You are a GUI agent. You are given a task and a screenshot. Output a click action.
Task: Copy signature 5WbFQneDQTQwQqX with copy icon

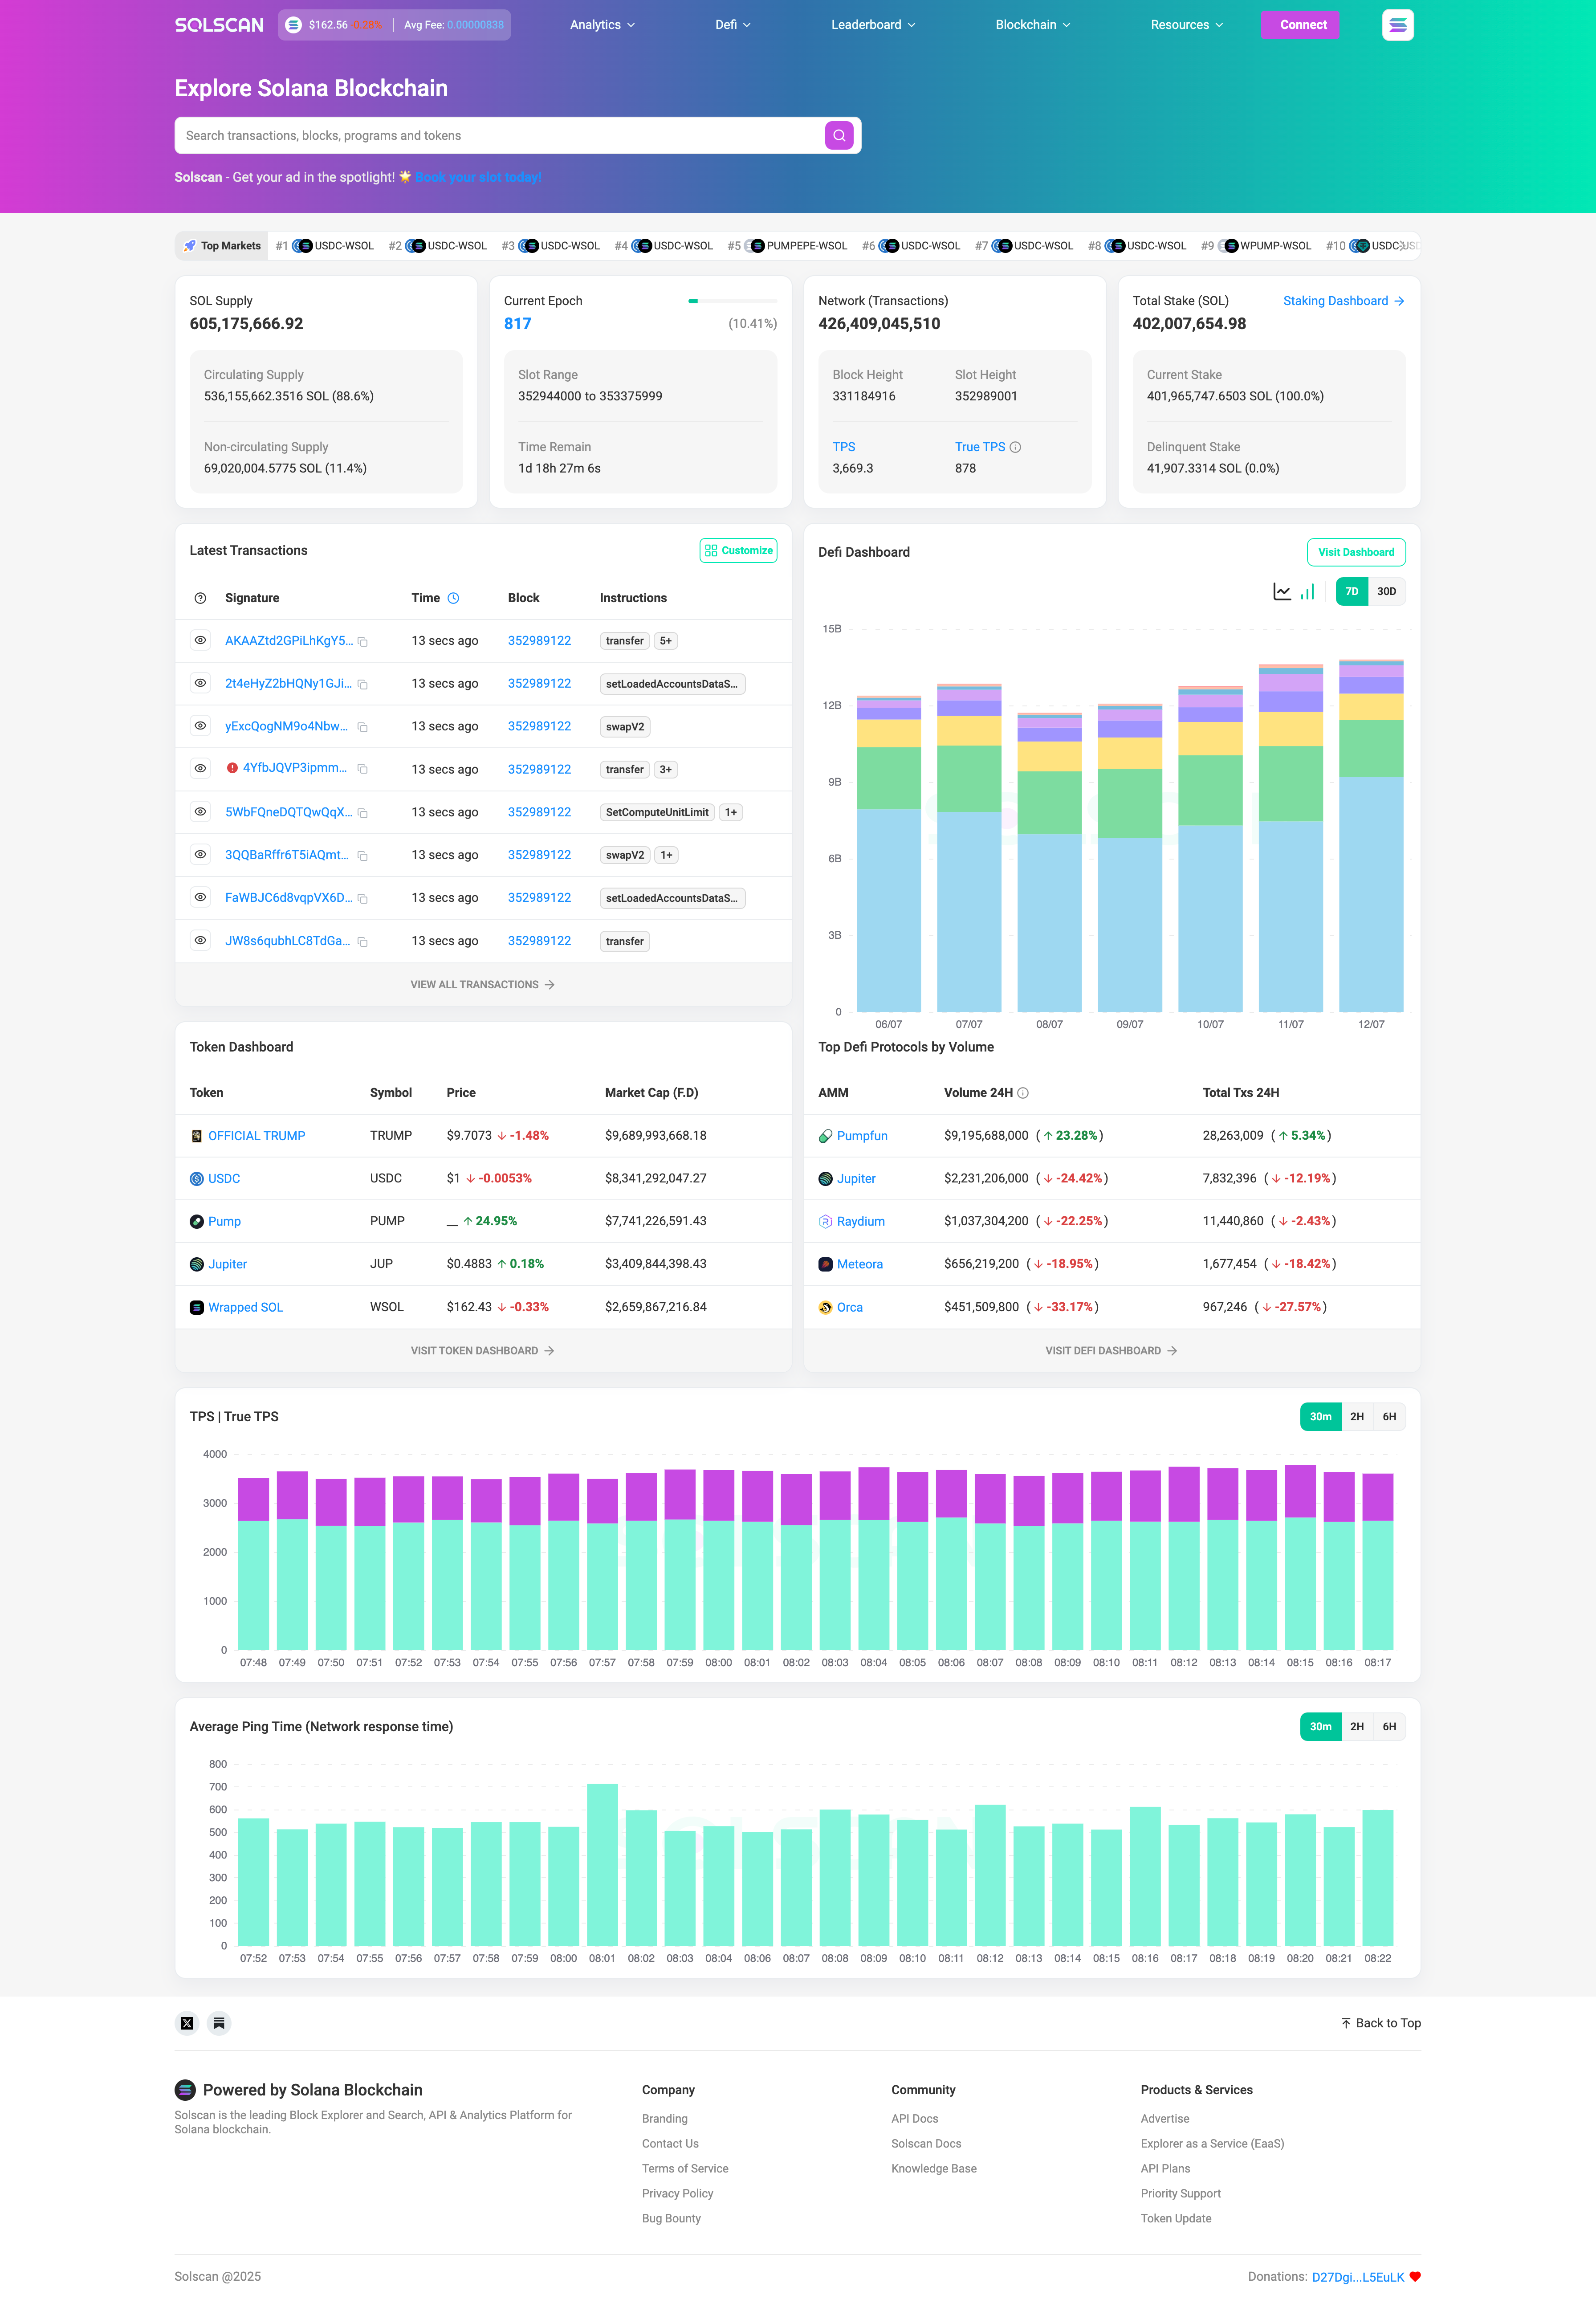[363, 813]
